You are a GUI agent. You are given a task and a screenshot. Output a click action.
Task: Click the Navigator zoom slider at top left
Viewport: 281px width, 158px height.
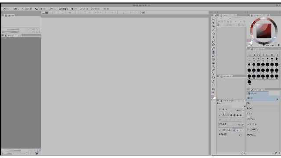tap(11, 29)
